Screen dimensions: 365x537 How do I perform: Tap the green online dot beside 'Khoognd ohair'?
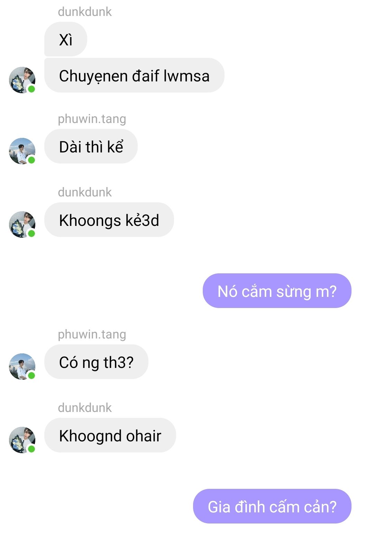(x=31, y=449)
